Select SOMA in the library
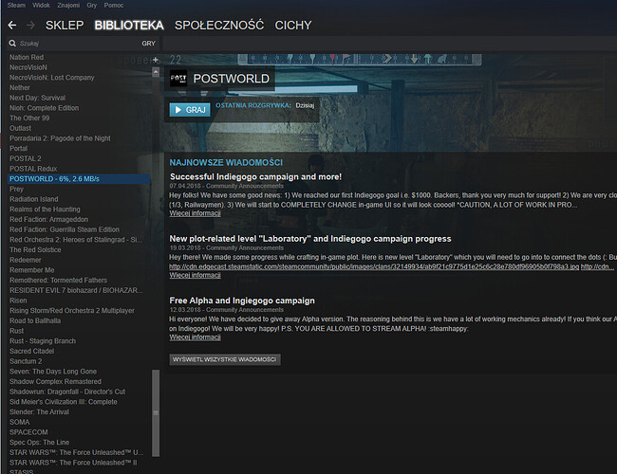The width and height of the screenshot is (617, 474). click(x=20, y=422)
